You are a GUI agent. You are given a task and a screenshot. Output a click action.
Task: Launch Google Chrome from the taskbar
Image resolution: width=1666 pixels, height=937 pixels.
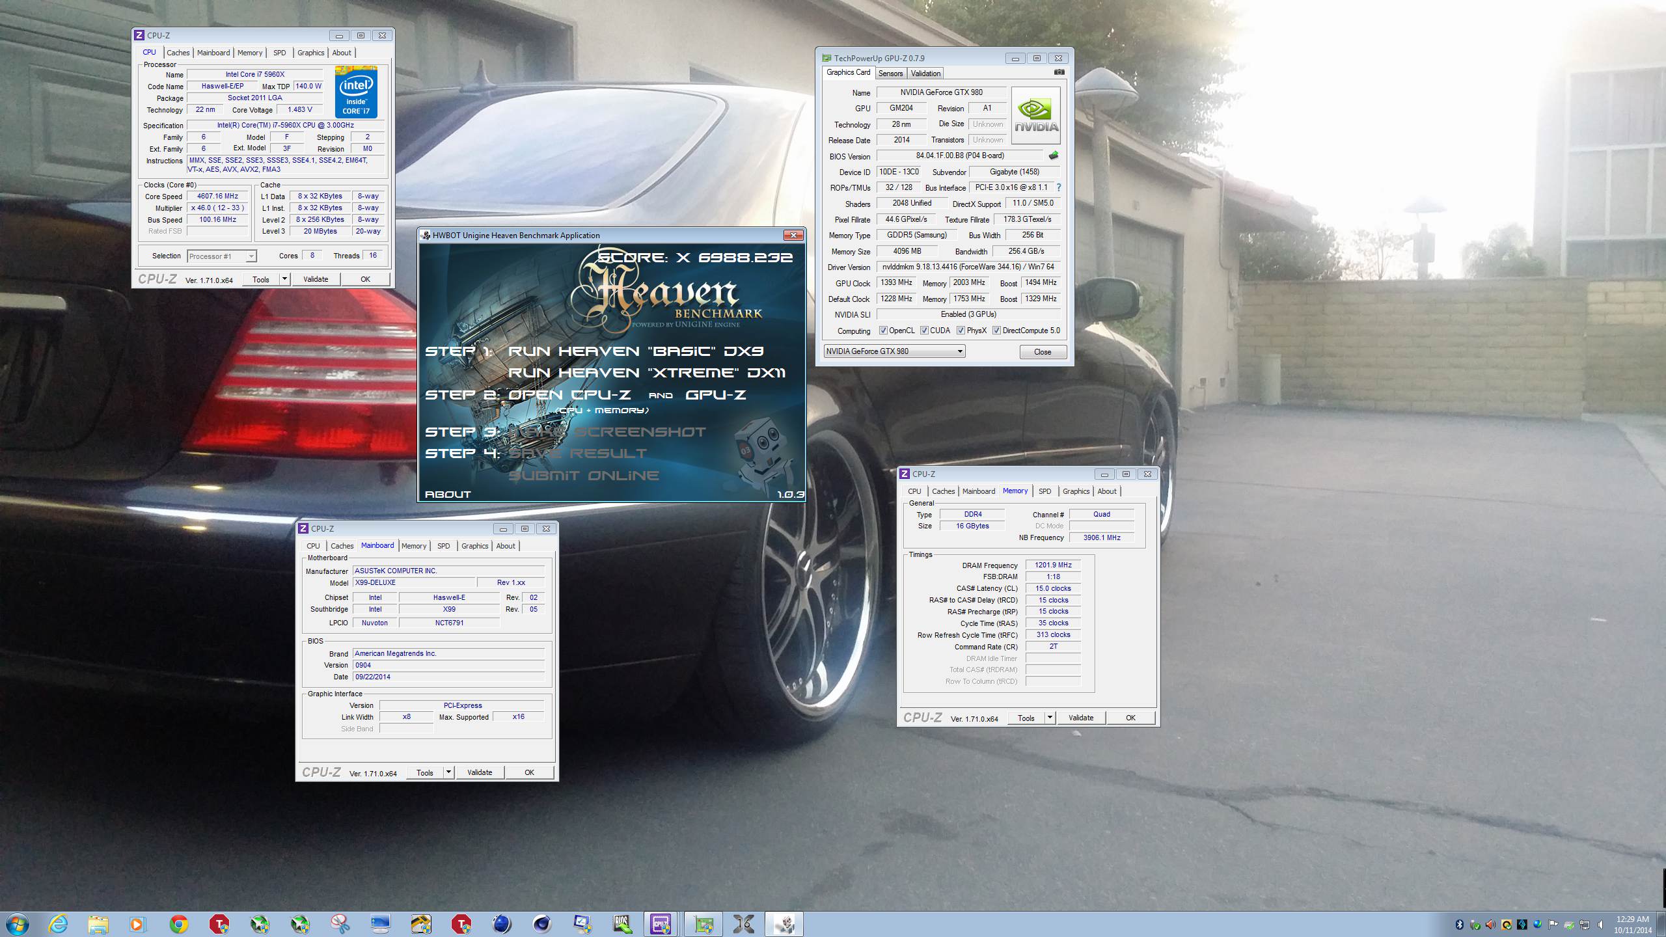(178, 924)
